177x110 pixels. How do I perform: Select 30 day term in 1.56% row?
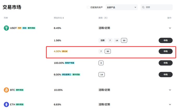pyautogui.click(x=124, y=40)
